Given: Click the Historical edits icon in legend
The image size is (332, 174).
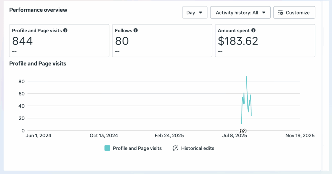Looking at the screenshot, I should point(176,148).
